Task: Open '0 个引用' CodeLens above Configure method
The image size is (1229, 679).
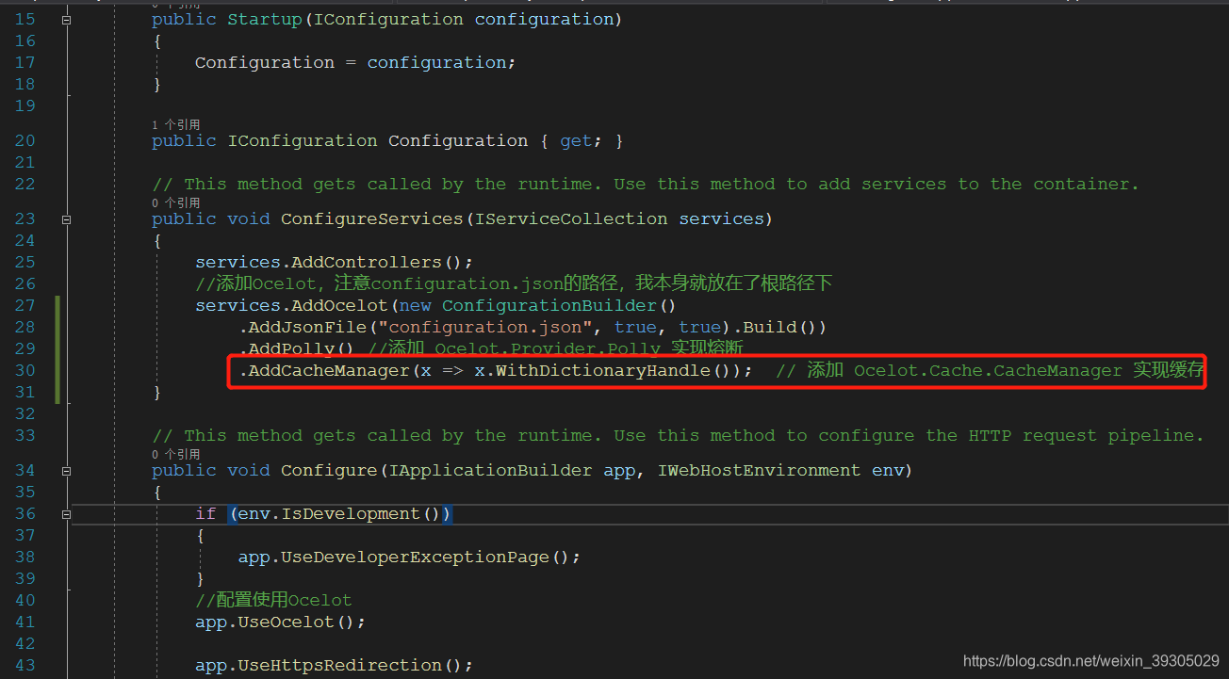Action: click(x=175, y=454)
